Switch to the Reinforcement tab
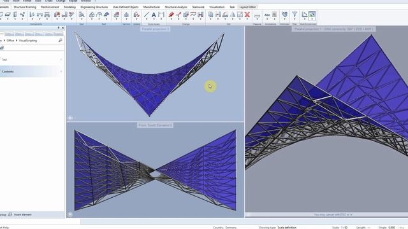 (x=50, y=7)
